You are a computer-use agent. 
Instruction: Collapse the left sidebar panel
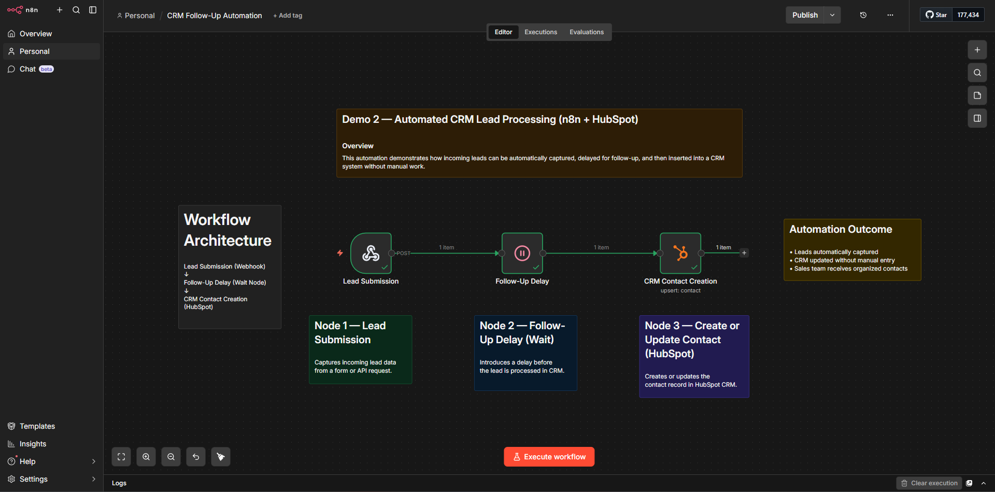[93, 10]
